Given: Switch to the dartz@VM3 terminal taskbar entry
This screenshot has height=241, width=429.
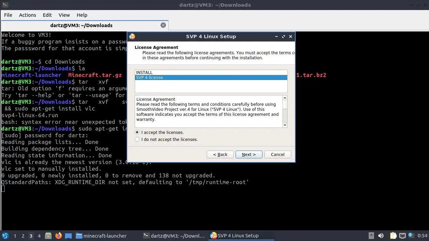Looking at the screenshot, I should pyautogui.click(x=174, y=236).
